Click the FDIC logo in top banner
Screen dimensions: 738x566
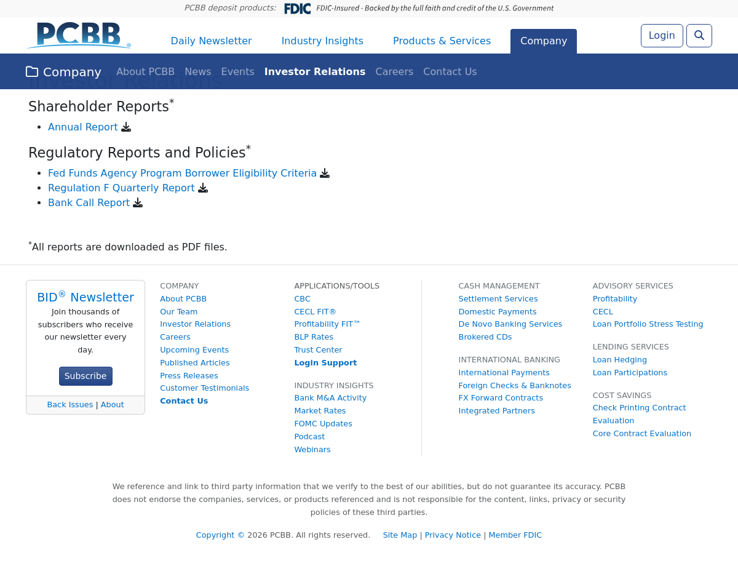pos(297,9)
